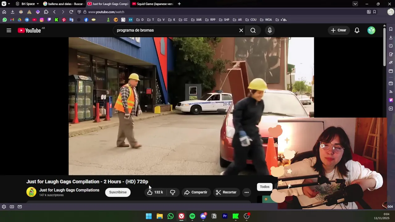Viewport: 395px width, 222px height.
Task: Open the YouTube account avatar menu
Action: pyautogui.click(x=371, y=30)
